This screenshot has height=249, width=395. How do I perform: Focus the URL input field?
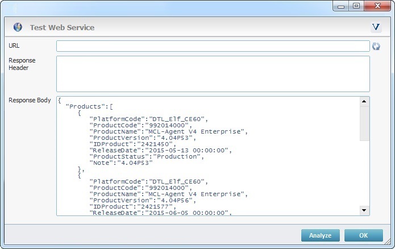(213, 46)
